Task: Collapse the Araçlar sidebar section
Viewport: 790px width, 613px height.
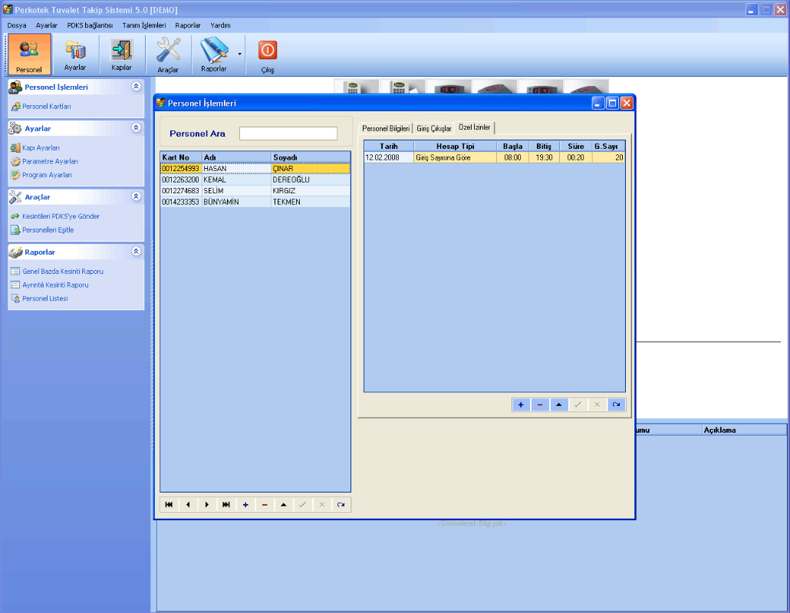Action: coord(136,196)
